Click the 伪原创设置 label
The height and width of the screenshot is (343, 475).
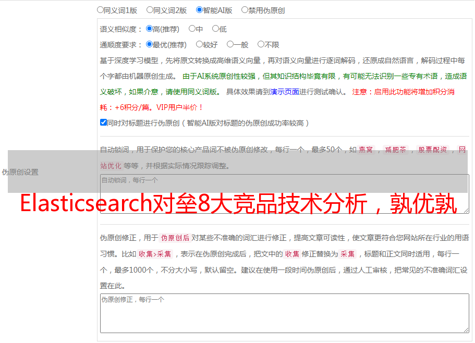(20, 172)
